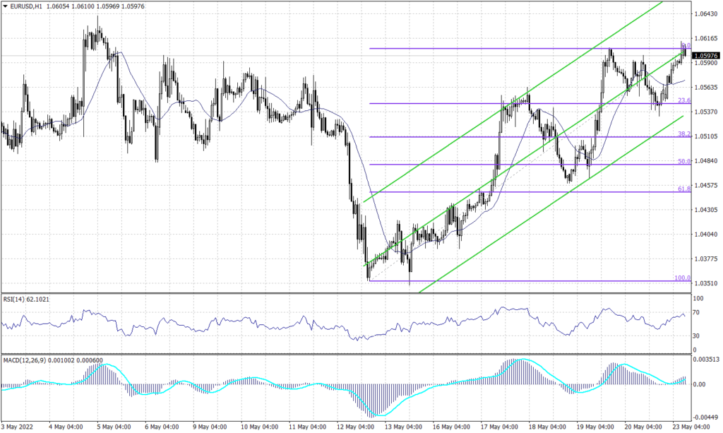Select the 61.8 Fibonacci level label
Viewport: 723px width, 433px height.
[683, 189]
